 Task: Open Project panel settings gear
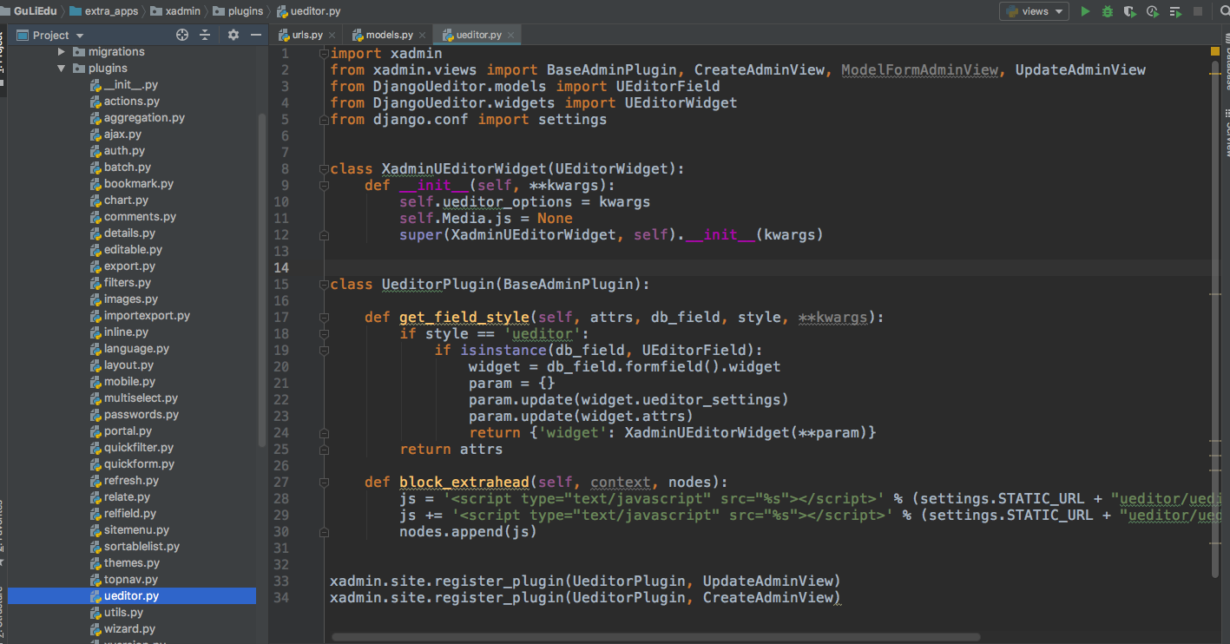coord(233,35)
